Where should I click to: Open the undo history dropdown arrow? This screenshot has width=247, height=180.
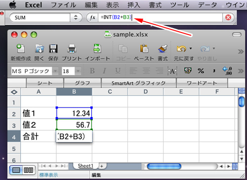191,48
